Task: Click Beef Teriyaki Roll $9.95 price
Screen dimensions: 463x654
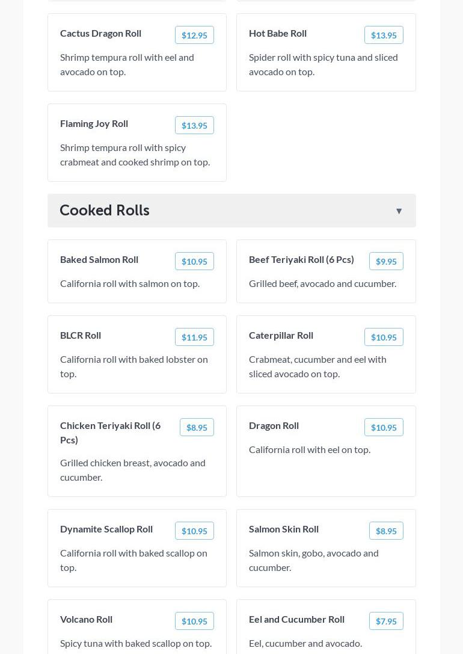Action: tap(386, 261)
